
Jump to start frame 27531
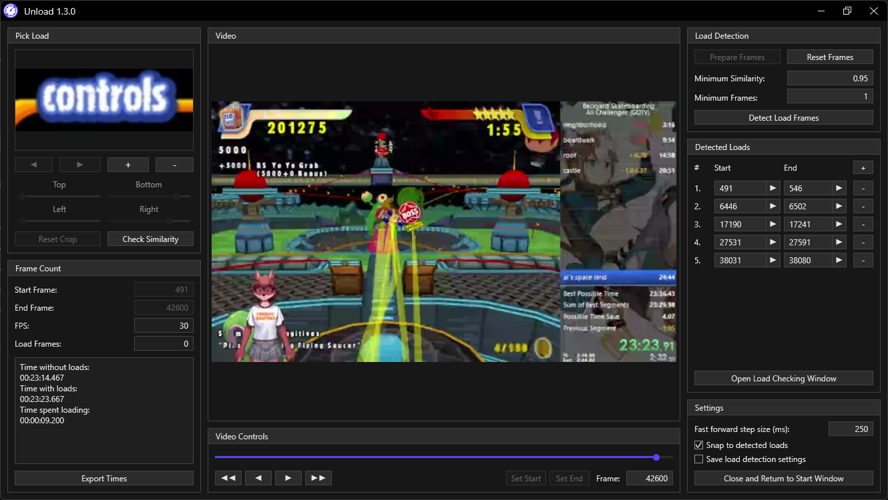(773, 243)
